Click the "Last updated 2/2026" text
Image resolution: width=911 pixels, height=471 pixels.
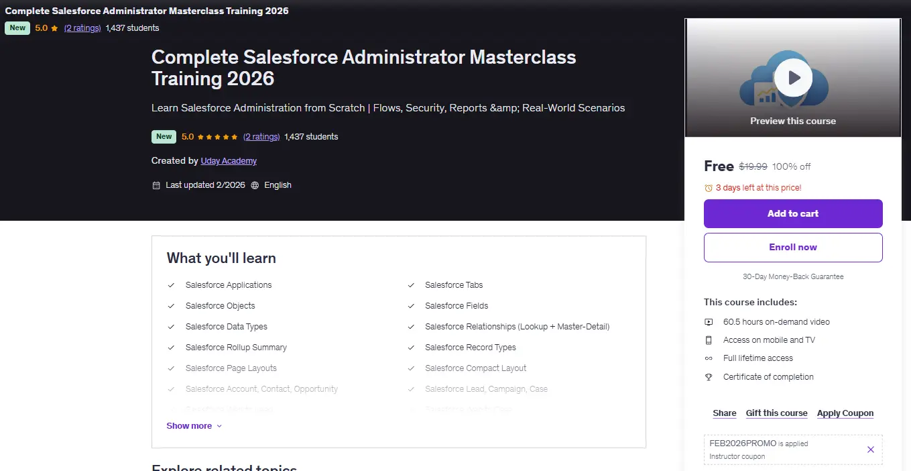[x=205, y=185]
